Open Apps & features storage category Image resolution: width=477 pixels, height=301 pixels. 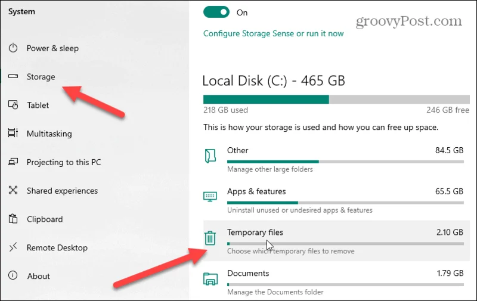coord(336,200)
